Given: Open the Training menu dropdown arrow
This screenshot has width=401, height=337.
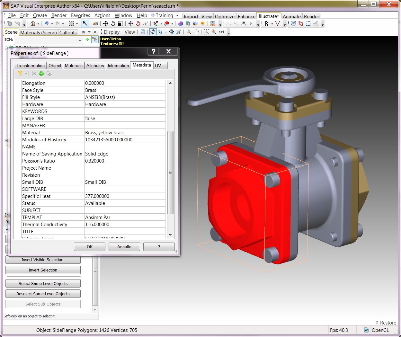Looking at the screenshot, I should tap(177, 15).
